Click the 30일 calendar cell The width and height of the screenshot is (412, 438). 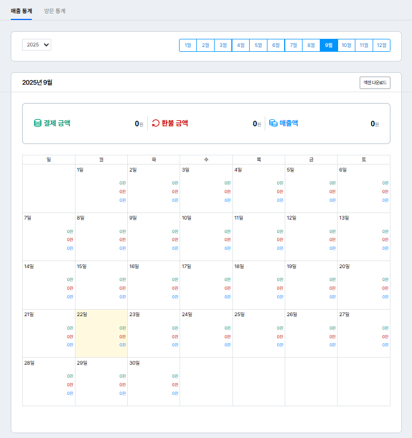pyautogui.click(x=153, y=381)
